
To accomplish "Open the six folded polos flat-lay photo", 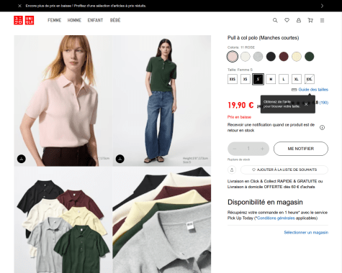I will point(63,220).
